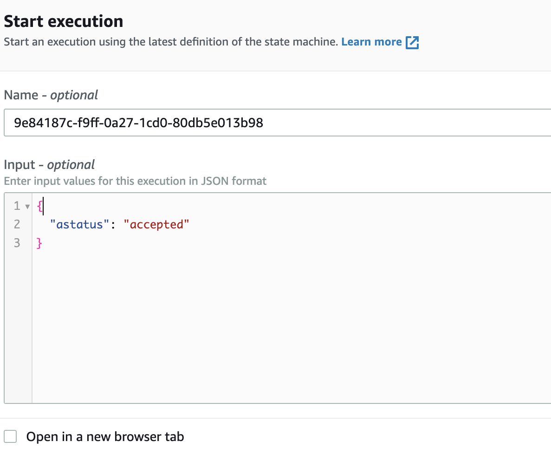Click the "Name - optional" field label
Viewport: 551px width, 461px height.
[x=51, y=95]
